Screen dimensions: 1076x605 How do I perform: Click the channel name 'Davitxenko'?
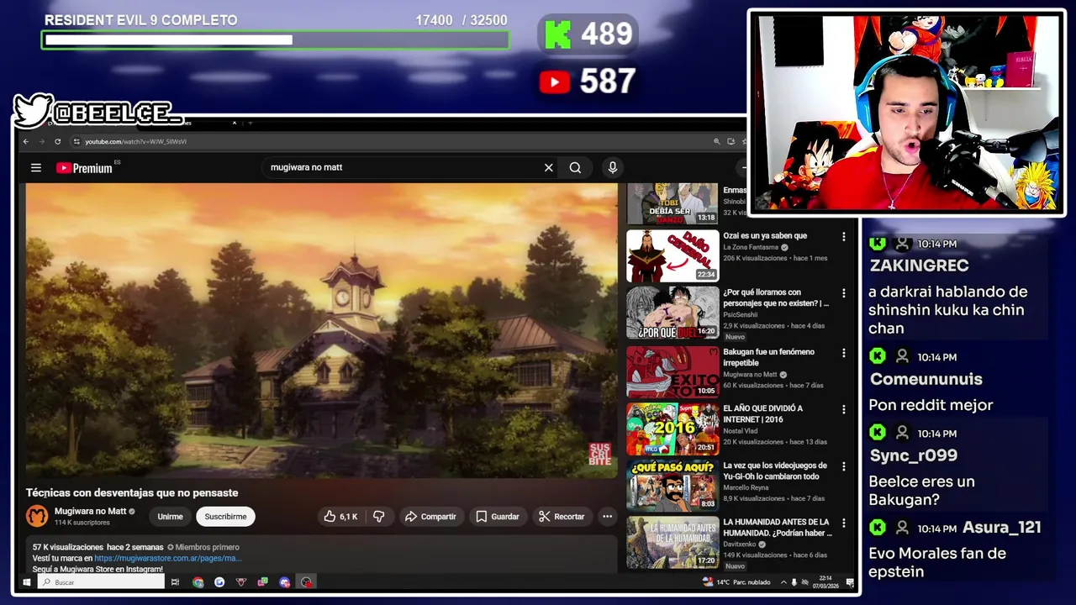[741, 544]
